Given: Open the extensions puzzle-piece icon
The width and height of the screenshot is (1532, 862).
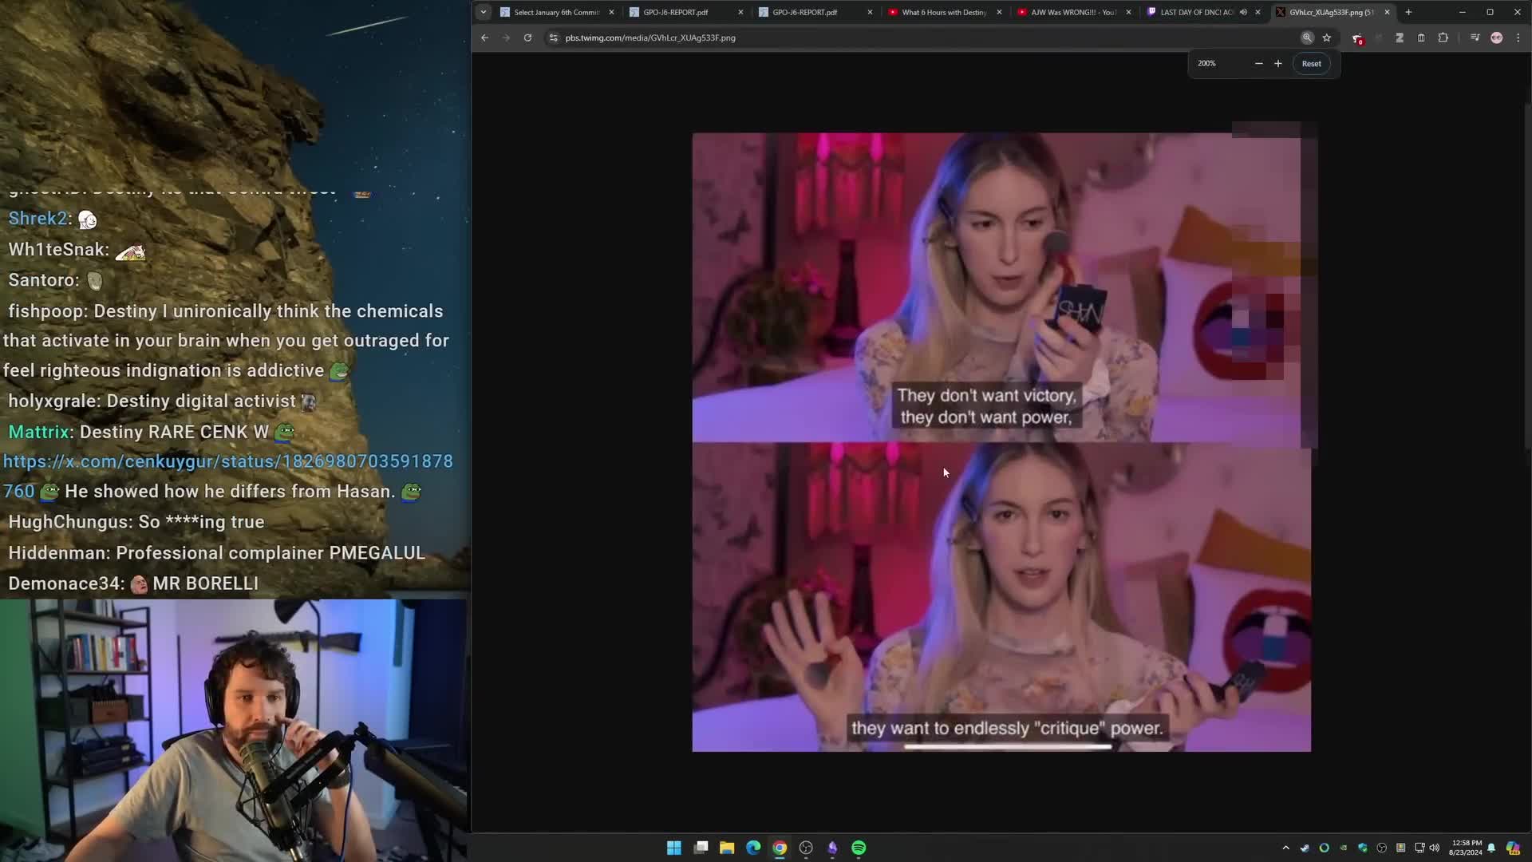Looking at the screenshot, I should pos(1444,38).
